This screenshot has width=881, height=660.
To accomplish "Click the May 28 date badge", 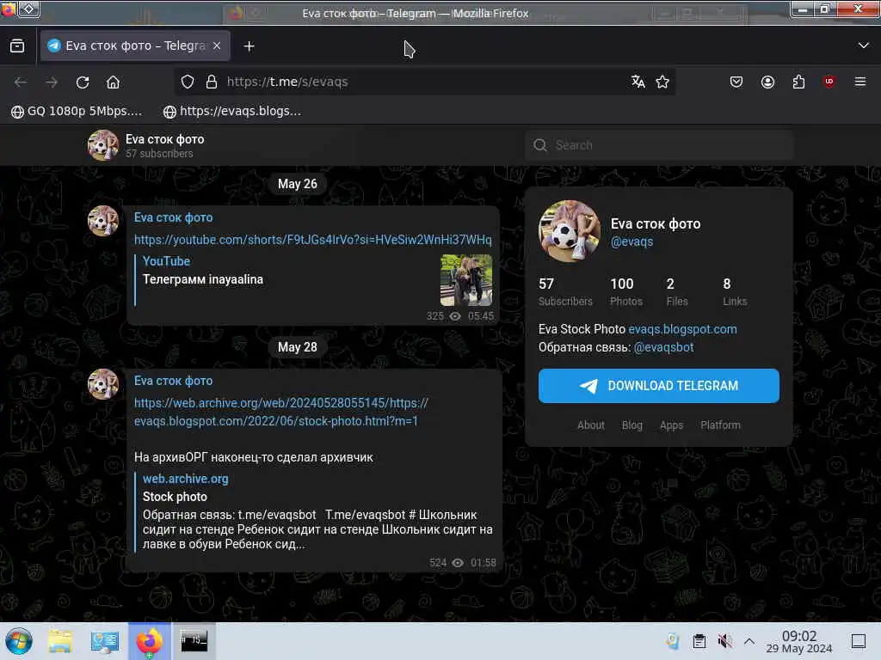I will tap(297, 347).
